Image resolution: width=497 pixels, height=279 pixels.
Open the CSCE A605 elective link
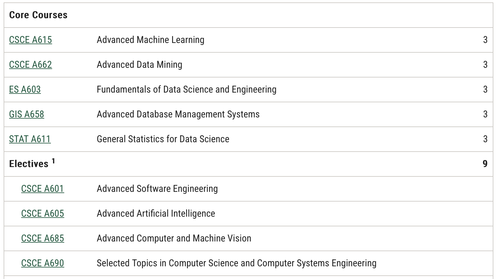coord(42,214)
